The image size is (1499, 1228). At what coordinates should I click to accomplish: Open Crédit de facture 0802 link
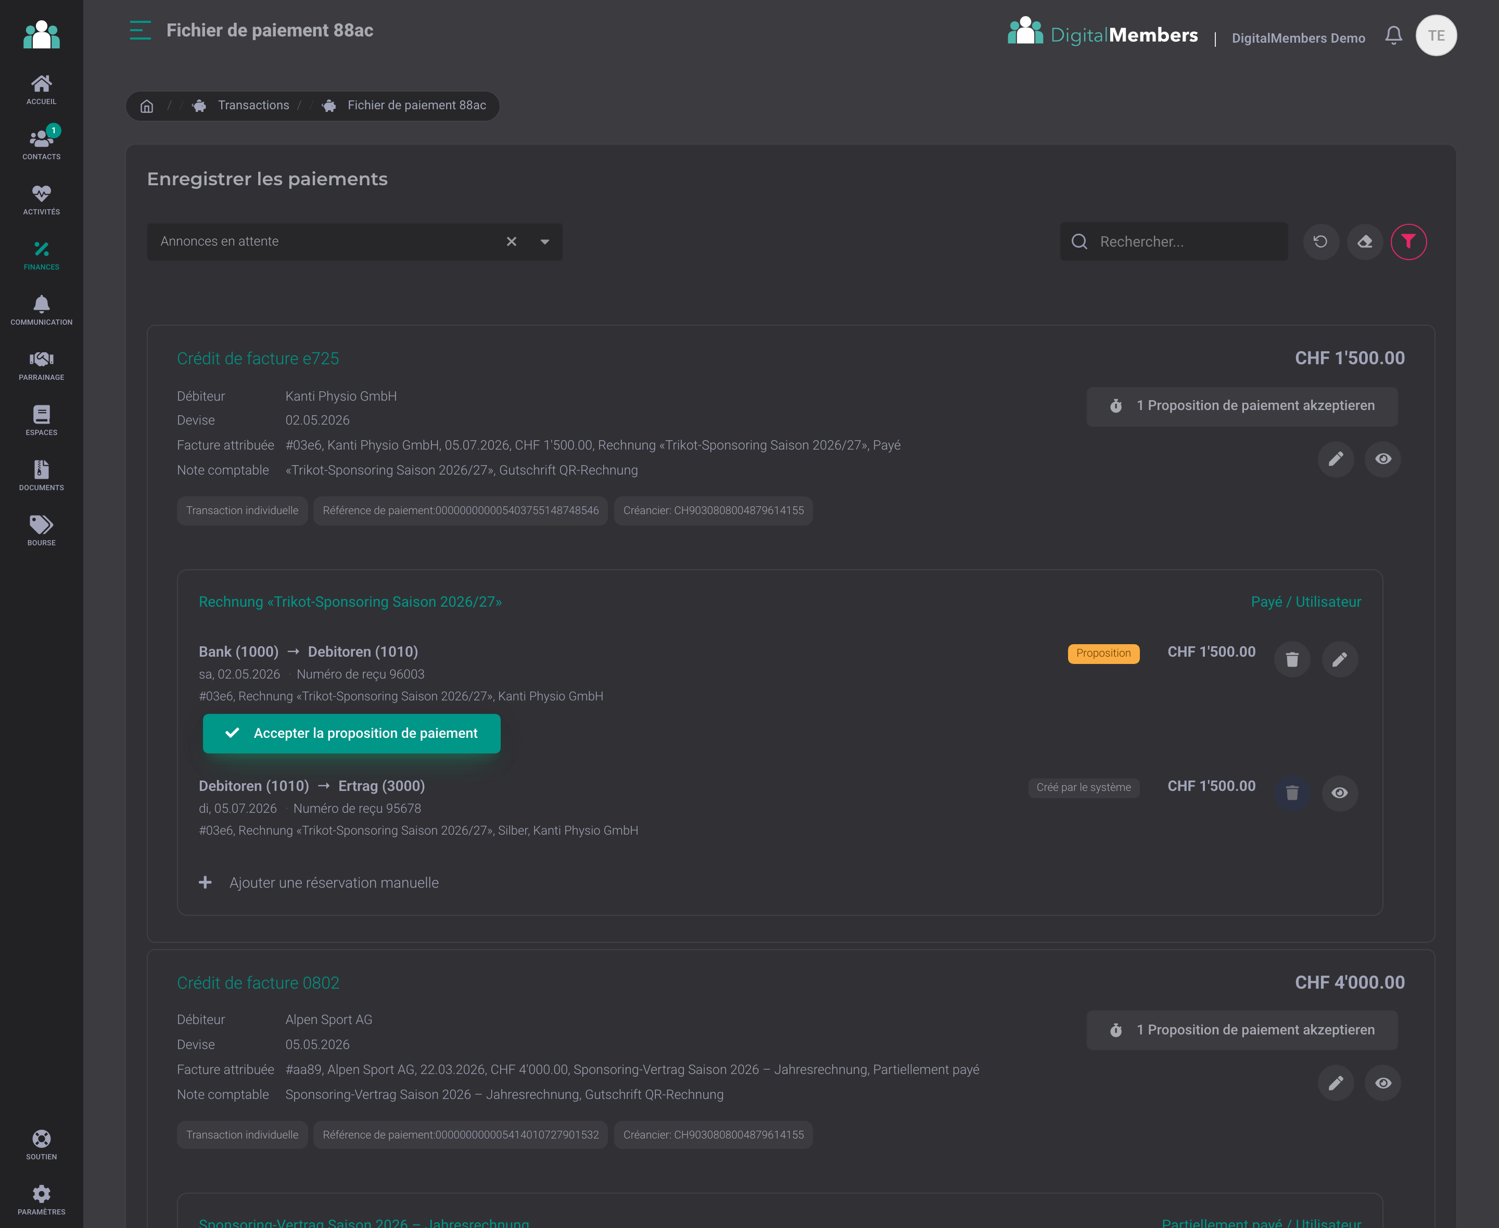[258, 983]
